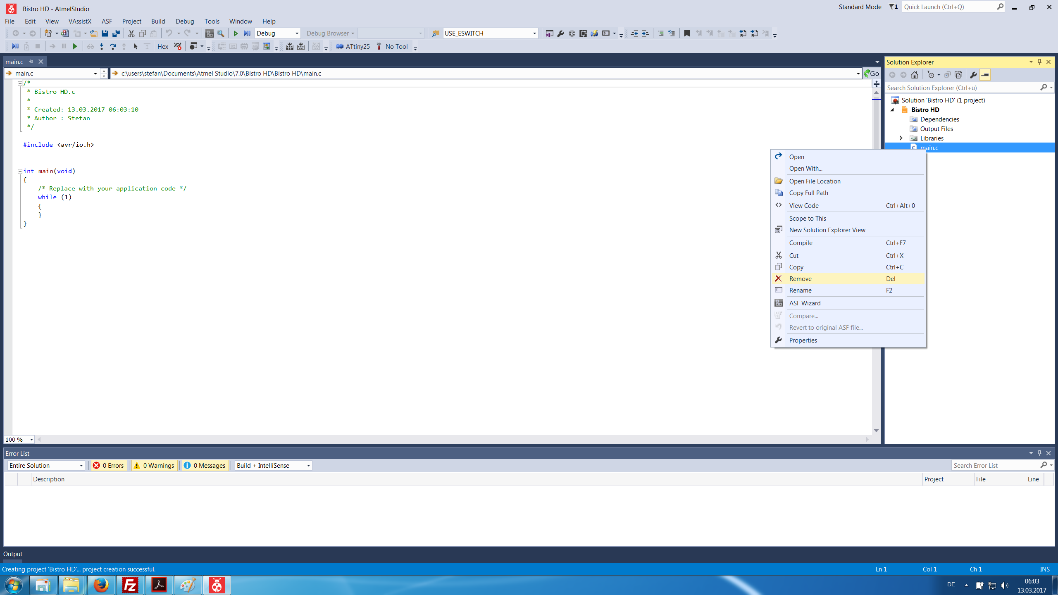Open the VAssistX menu

tap(80, 21)
